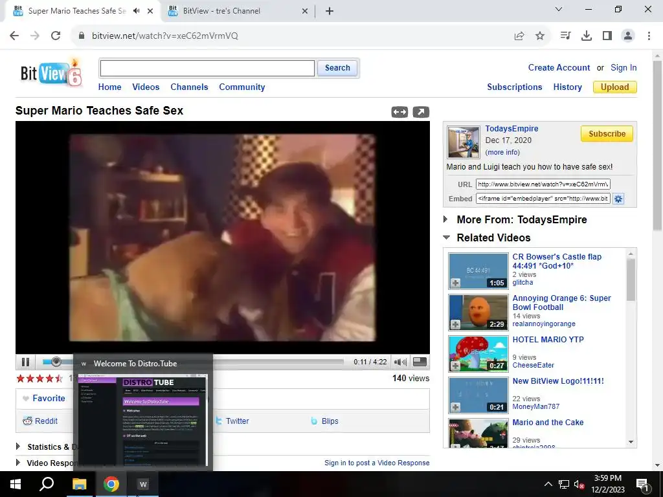
Task: Click the video progress slider knob
Action: coord(56,362)
